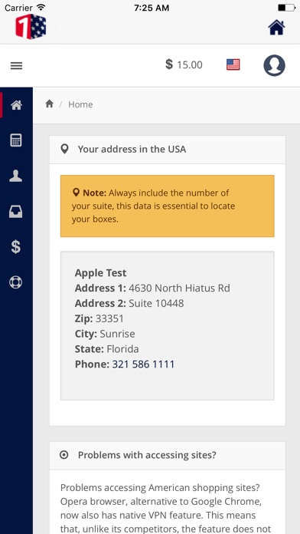The width and height of the screenshot is (300, 534).
Task: Open the dollar payments sidebar icon
Action: click(16, 247)
